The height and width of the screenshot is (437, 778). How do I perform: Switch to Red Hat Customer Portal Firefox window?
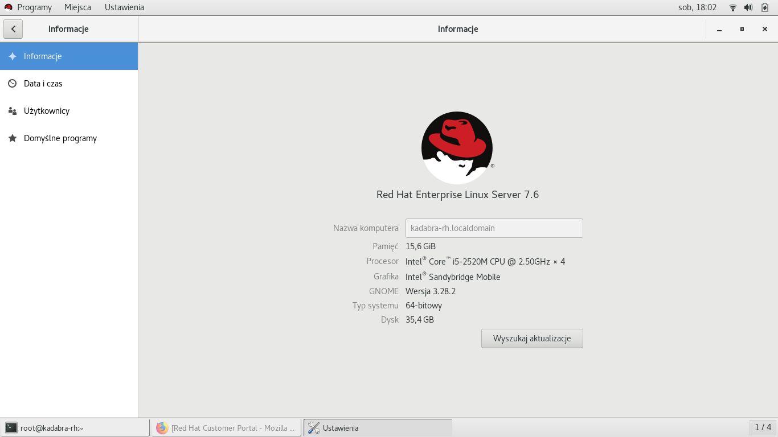[x=226, y=428]
